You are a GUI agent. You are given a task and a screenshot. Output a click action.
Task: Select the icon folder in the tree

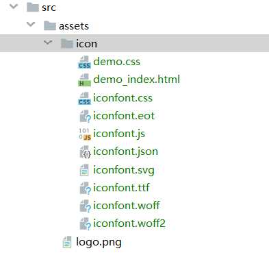(x=134, y=43)
